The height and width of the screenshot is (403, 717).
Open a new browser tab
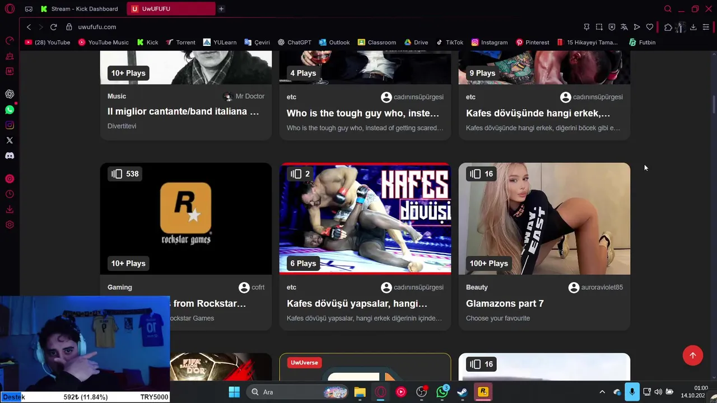(221, 9)
